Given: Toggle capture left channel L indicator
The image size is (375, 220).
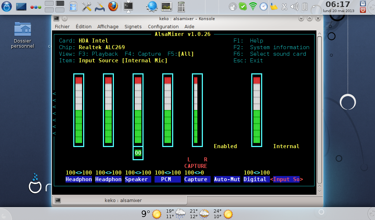Looking at the screenshot, I should pos(189,159).
